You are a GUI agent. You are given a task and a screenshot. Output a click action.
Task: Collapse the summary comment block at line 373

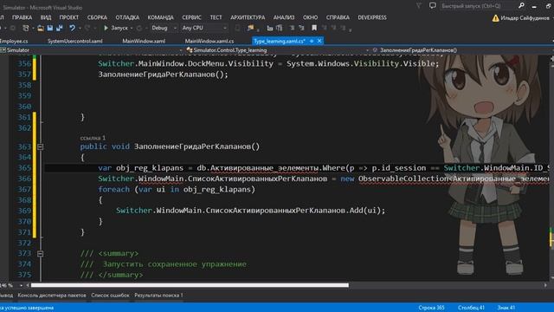click(x=41, y=254)
